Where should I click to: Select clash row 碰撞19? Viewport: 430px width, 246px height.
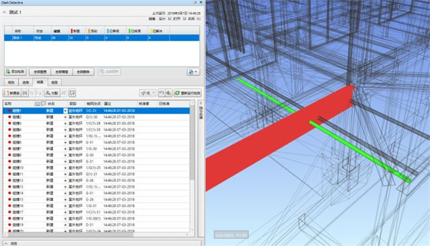96,225
